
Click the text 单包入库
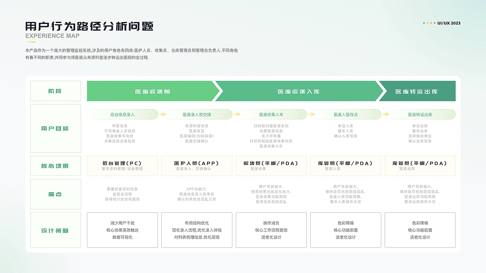[x=346, y=126]
